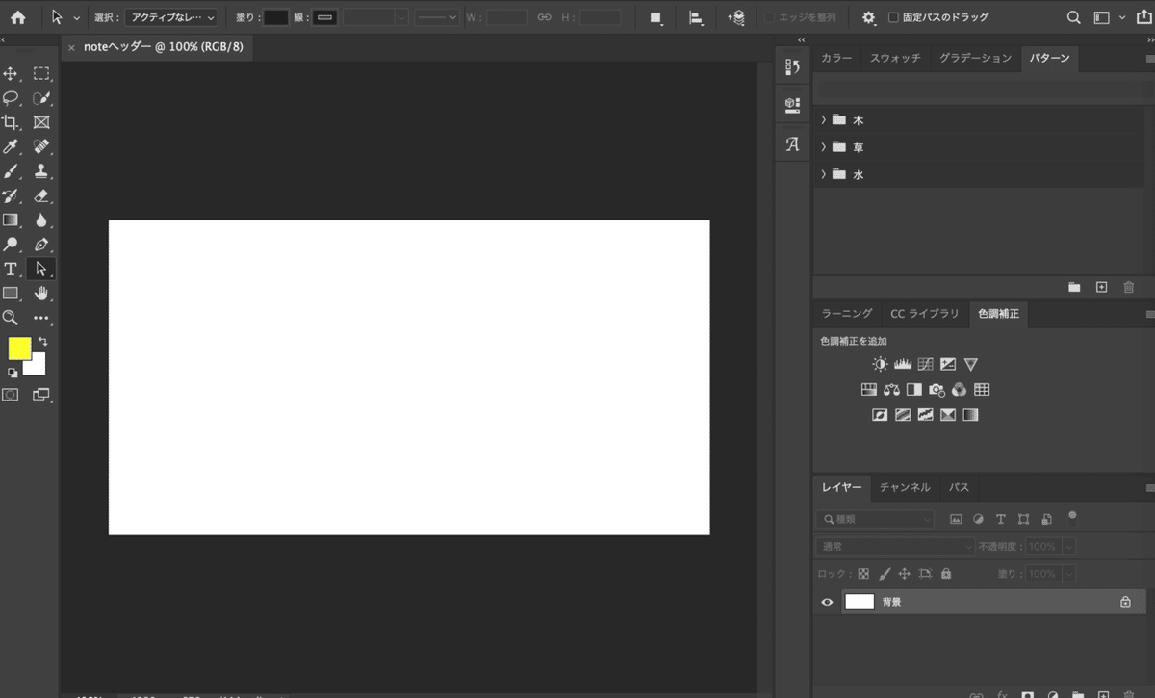Switch to the パス tab
This screenshot has height=698, width=1155.
[x=959, y=487]
